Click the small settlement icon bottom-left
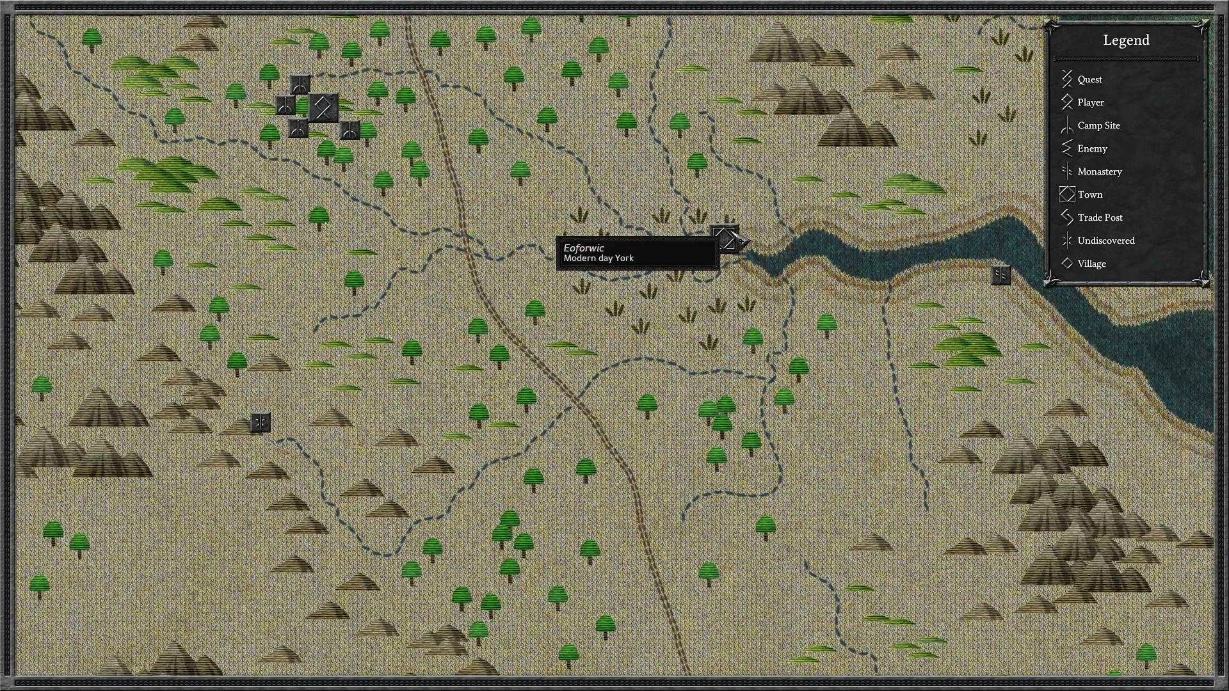 tap(260, 422)
